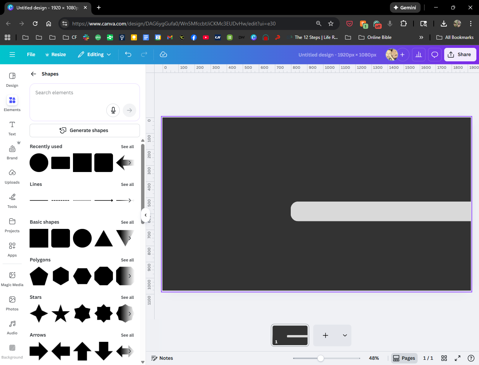
Task: Enter fullscreen presentation mode
Action: 457,358
